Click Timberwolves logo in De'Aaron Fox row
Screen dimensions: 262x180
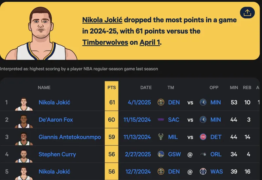[203, 120]
